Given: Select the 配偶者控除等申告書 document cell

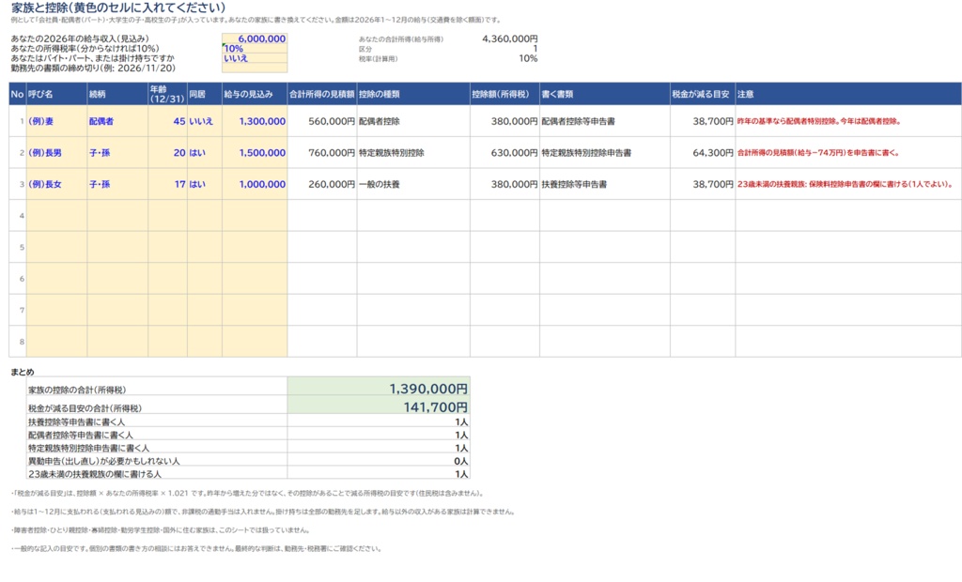Looking at the screenshot, I should [x=605, y=121].
